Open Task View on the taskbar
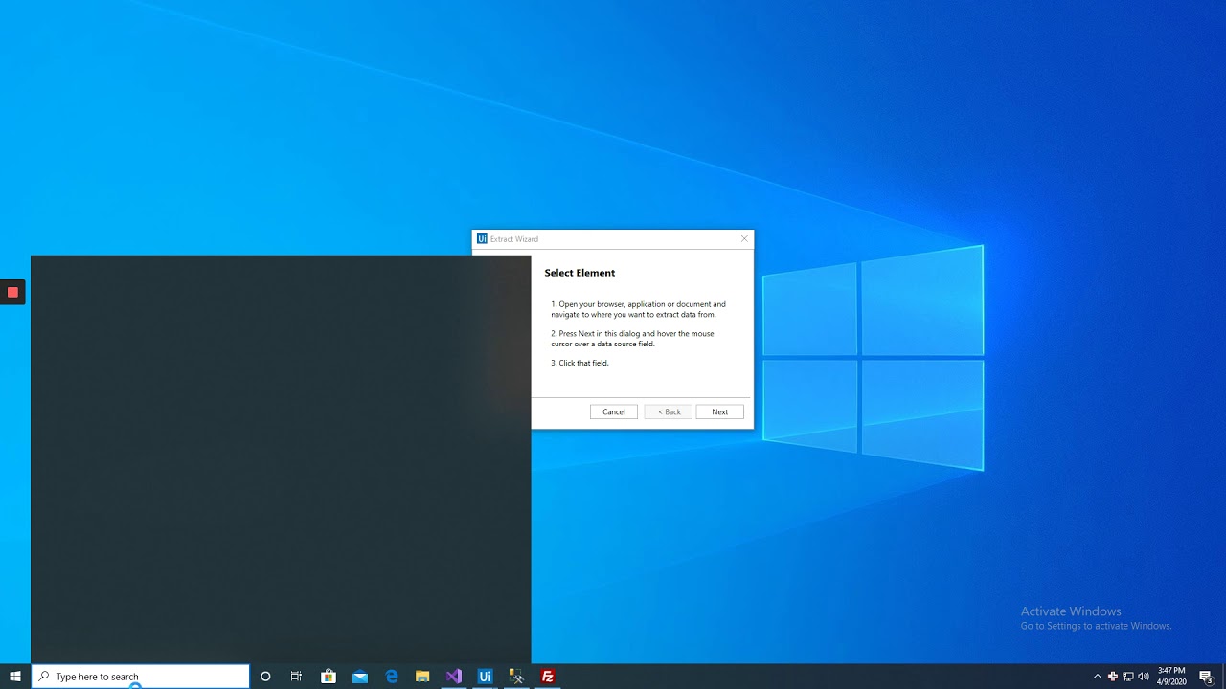 pos(296,677)
